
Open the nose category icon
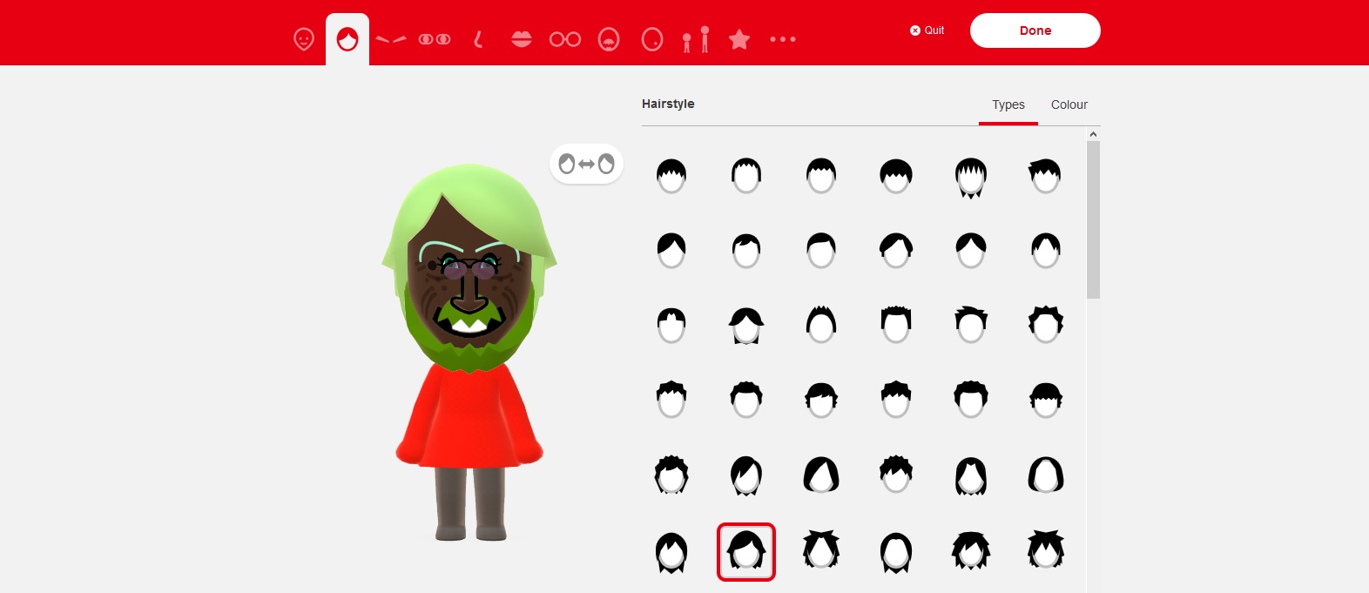point(478,39)
